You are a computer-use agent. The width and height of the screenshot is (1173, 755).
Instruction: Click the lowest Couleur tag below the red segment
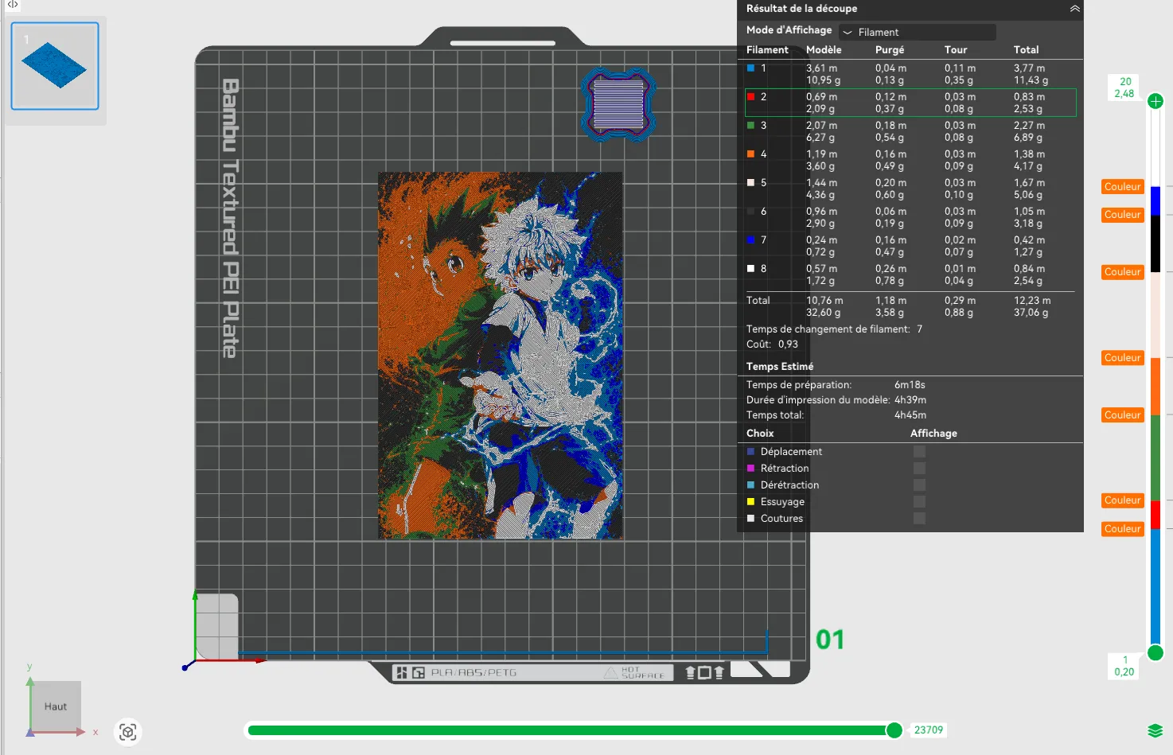coord(1123,529)
